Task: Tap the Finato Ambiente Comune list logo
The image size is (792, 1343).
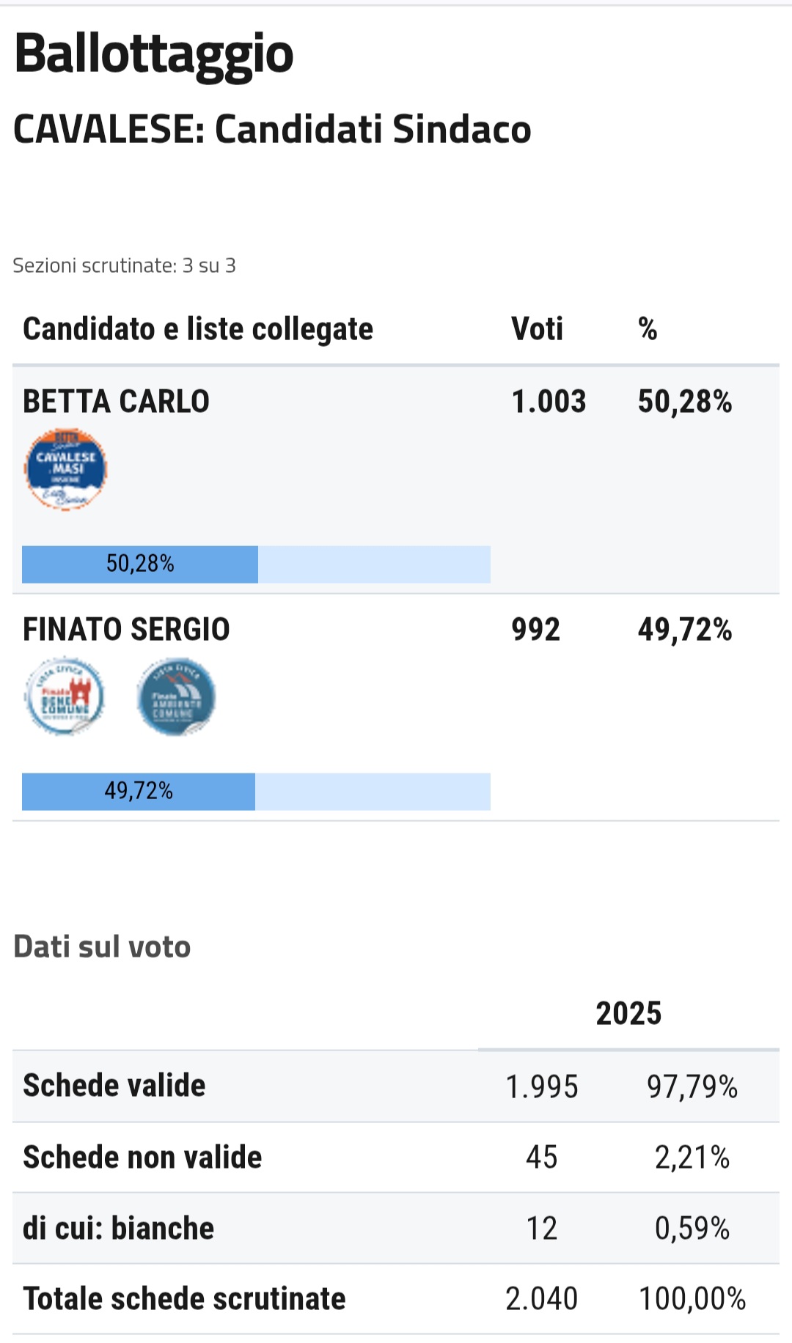Action: click(x=176, y=696)
